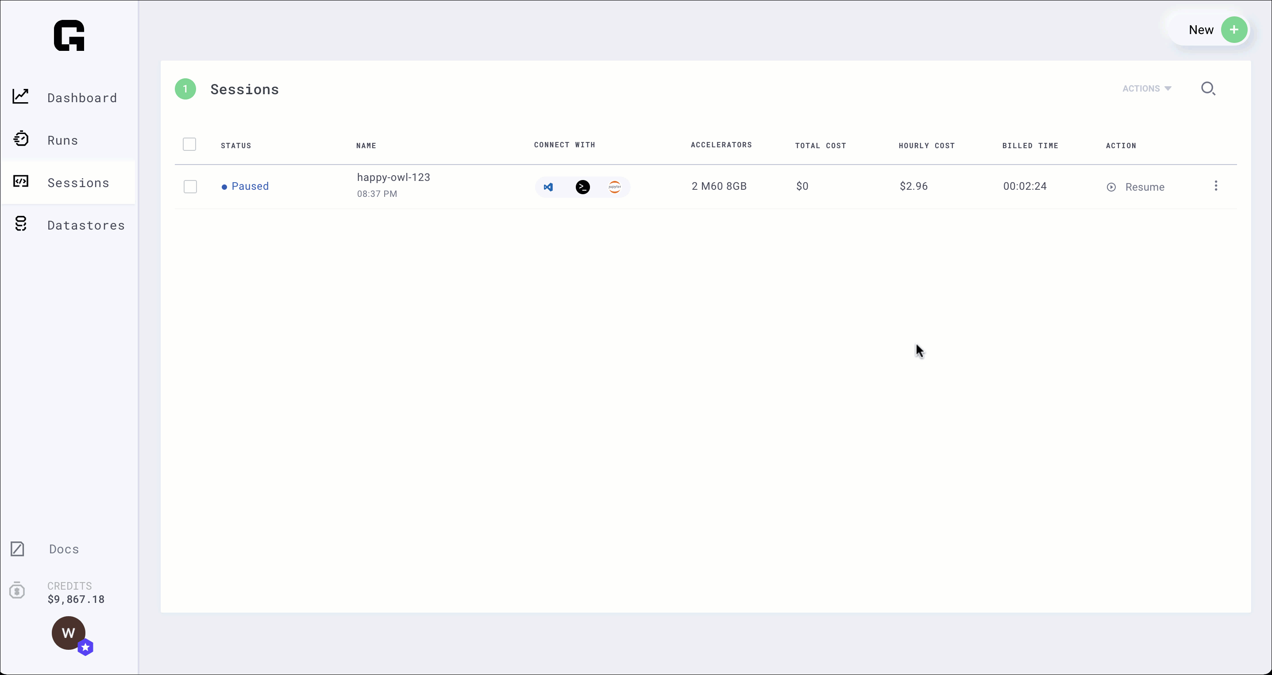Screen dimensions: 1272x675
Task: Open the three-dot menu for happy-owl-123
Action: point(1216,185)
